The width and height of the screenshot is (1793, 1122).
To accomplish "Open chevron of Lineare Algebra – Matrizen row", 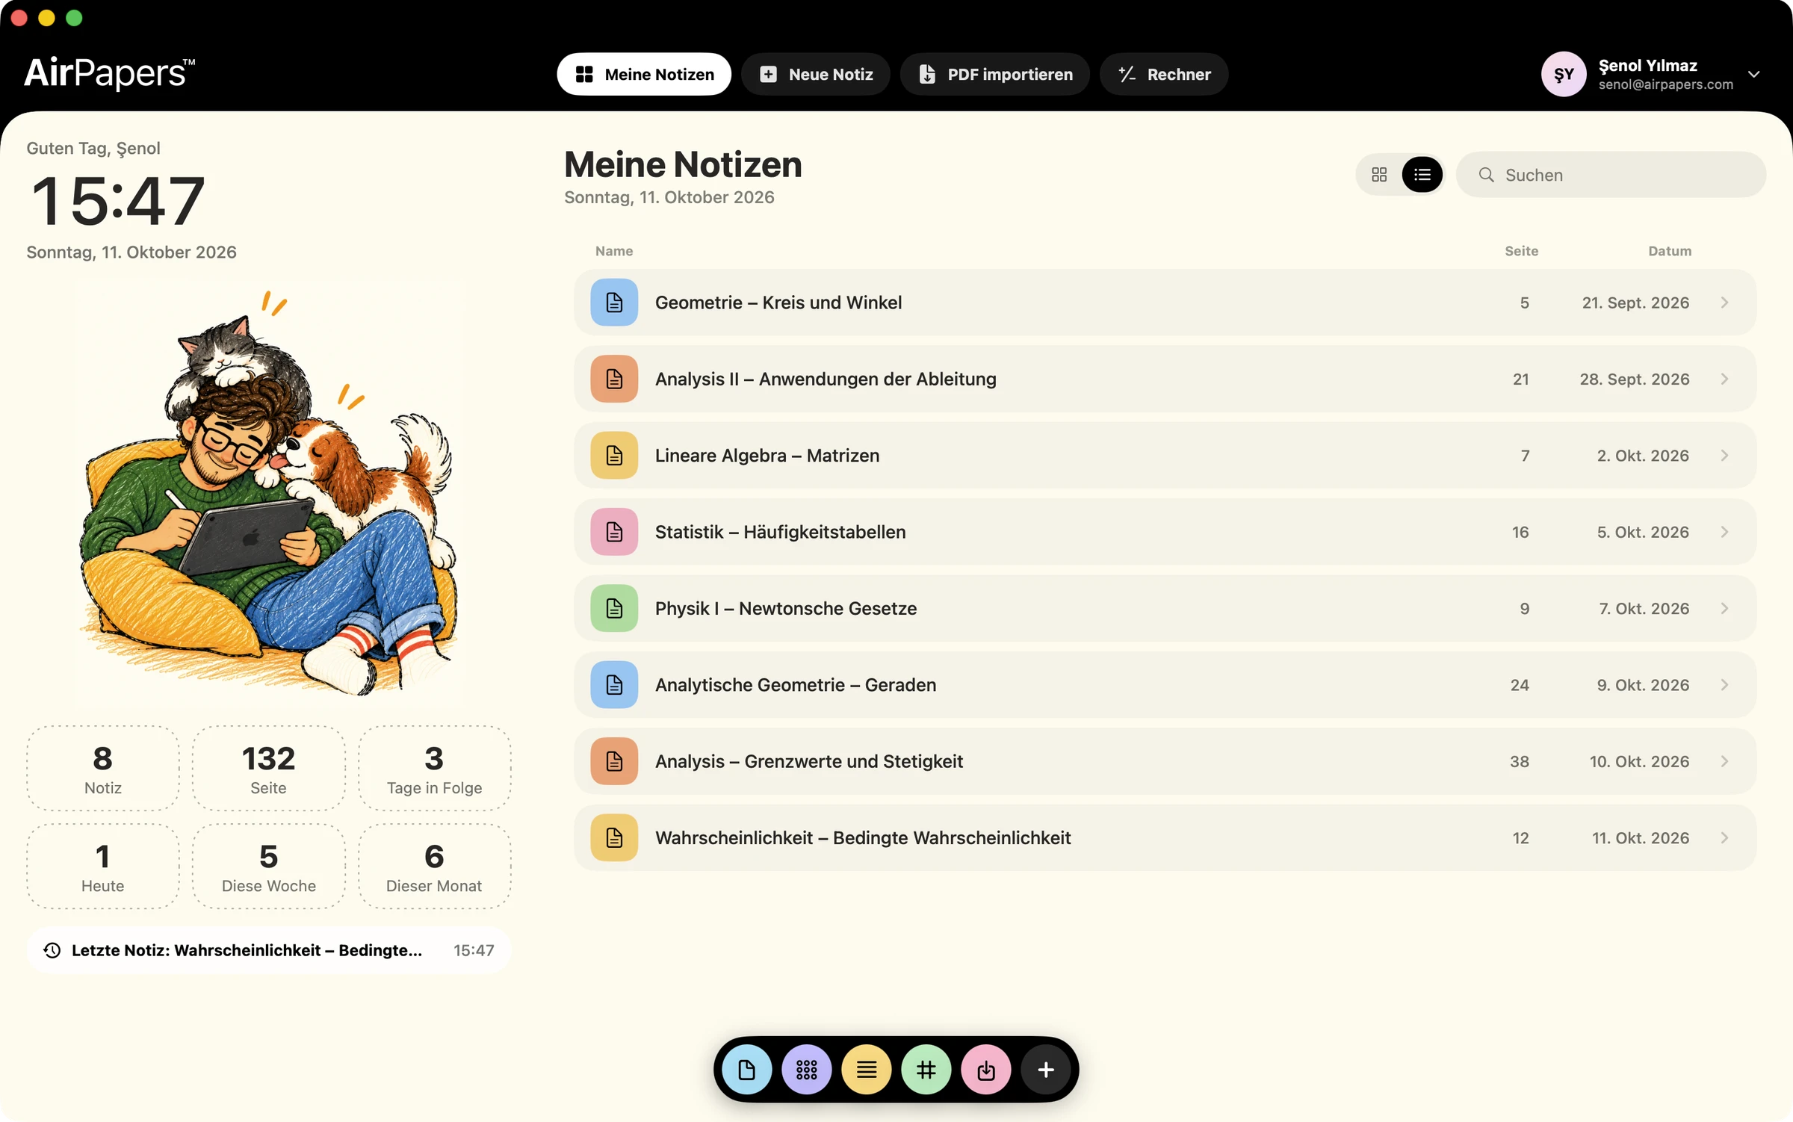I will point(1724,456).
